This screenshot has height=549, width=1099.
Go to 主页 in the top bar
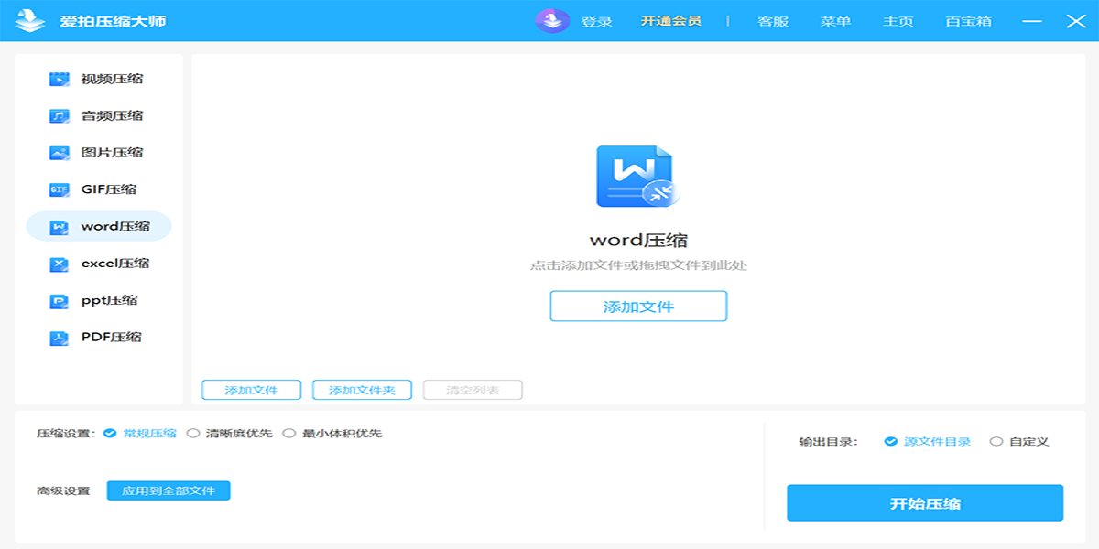coord(898,21)
